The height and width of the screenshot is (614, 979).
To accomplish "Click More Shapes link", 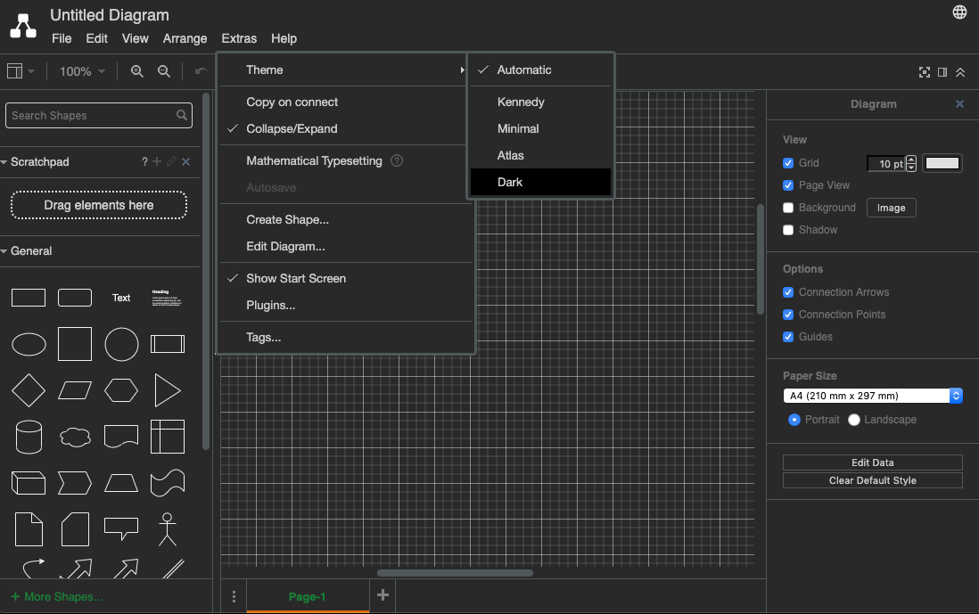I will coord(57,596).
